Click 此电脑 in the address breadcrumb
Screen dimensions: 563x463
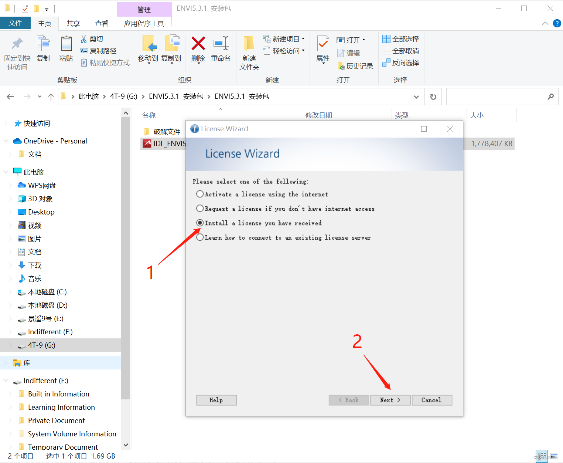tap(89, 97)
